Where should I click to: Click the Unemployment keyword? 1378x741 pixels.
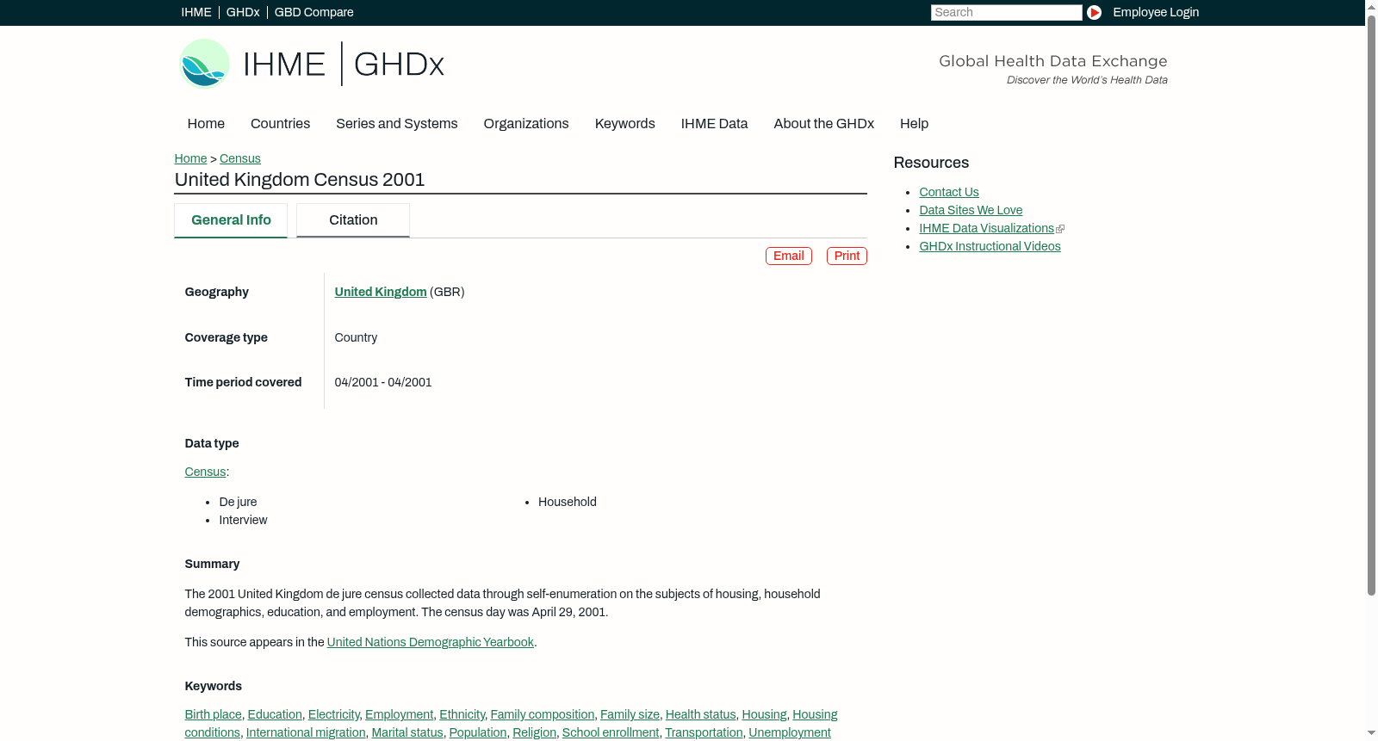pyautogui.click(x=790, y=732)
